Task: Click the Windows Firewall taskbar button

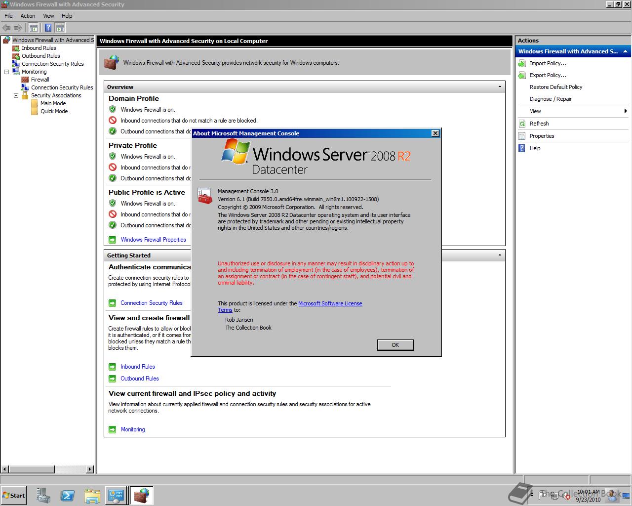Action: coord(142,496)
